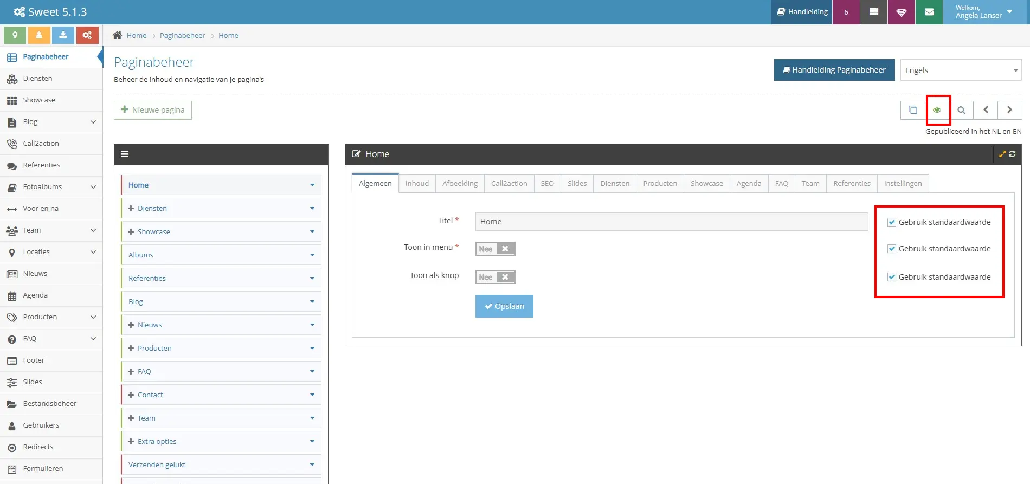Click the Titel input field
Screen dimensions: 1030x484
672,222
